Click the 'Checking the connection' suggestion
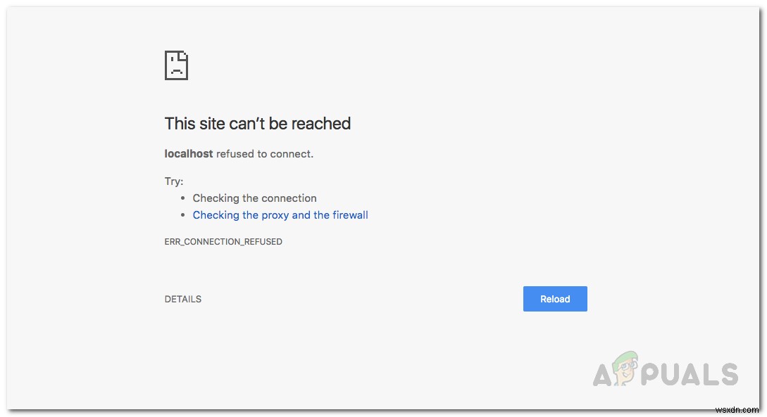Image resolution: width=767 pixels, height=417 pixels. (254, 198)
